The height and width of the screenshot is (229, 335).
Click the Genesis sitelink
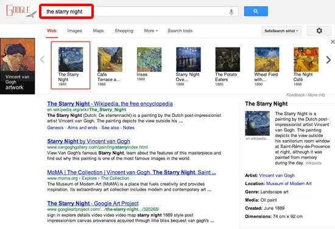tap(55, 128)
